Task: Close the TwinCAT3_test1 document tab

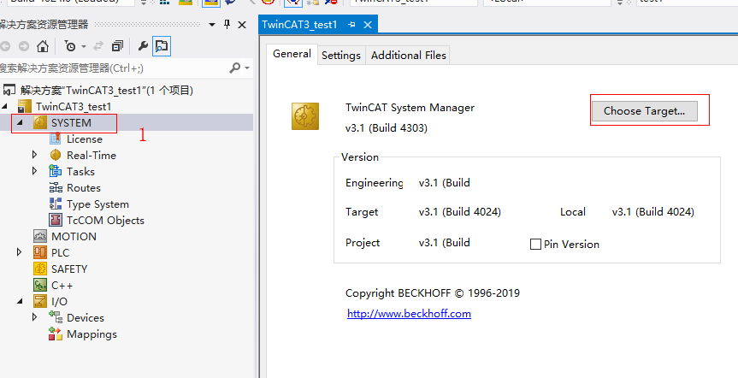Action: (368, 25)
